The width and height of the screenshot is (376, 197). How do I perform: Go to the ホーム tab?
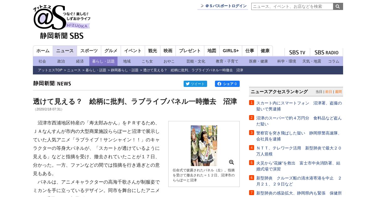[x=43, y=51]
